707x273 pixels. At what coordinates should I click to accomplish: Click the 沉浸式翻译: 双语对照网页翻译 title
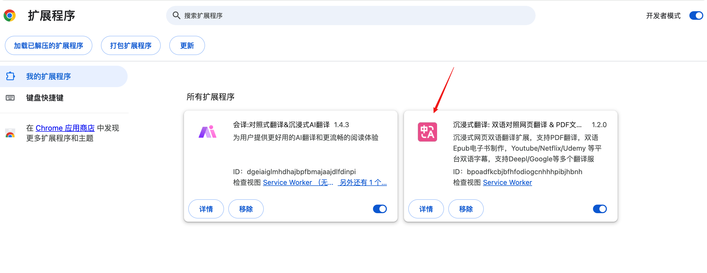(517, 125)
